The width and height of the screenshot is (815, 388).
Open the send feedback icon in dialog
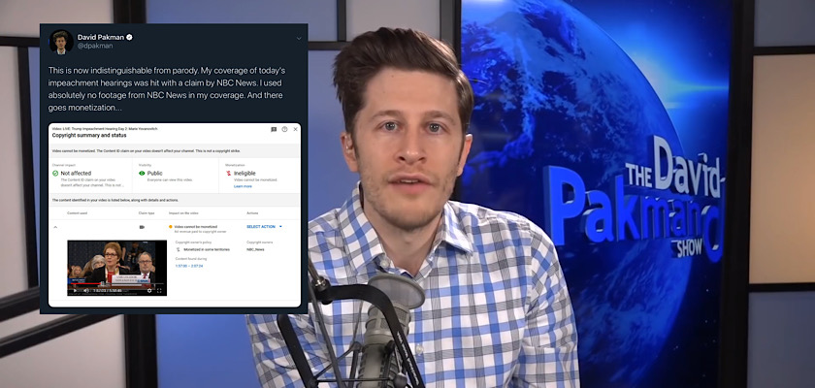pos(274,129)
